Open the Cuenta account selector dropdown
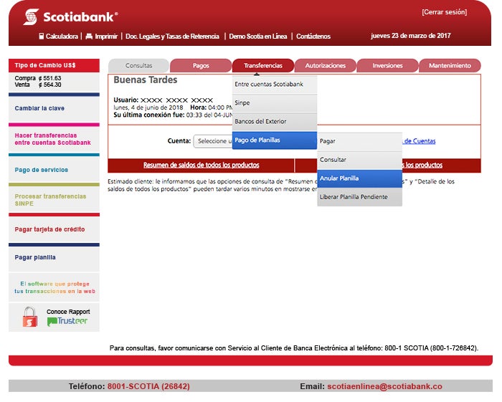 point(212,141)
